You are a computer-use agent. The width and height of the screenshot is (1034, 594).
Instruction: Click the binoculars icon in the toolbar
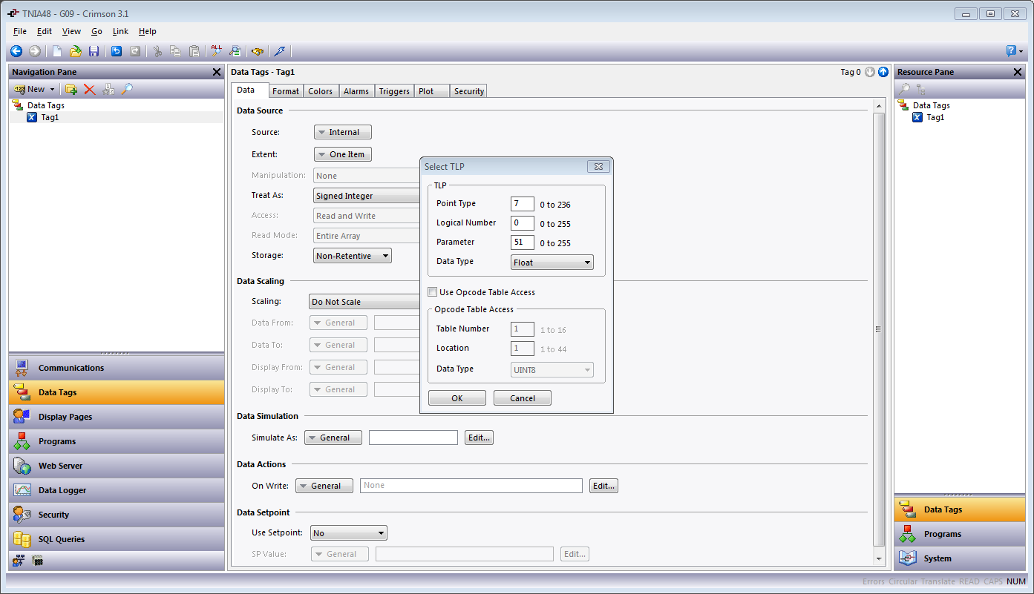pyautogui.click(x=258, y=51)
